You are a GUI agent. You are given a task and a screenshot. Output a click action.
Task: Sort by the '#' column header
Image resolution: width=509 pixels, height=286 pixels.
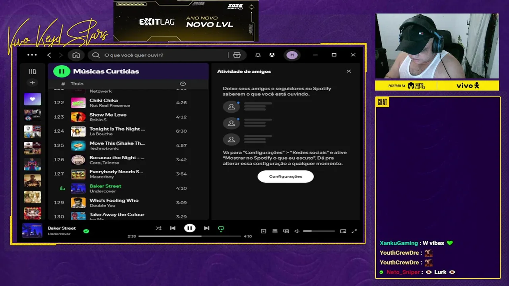(63, 84)
